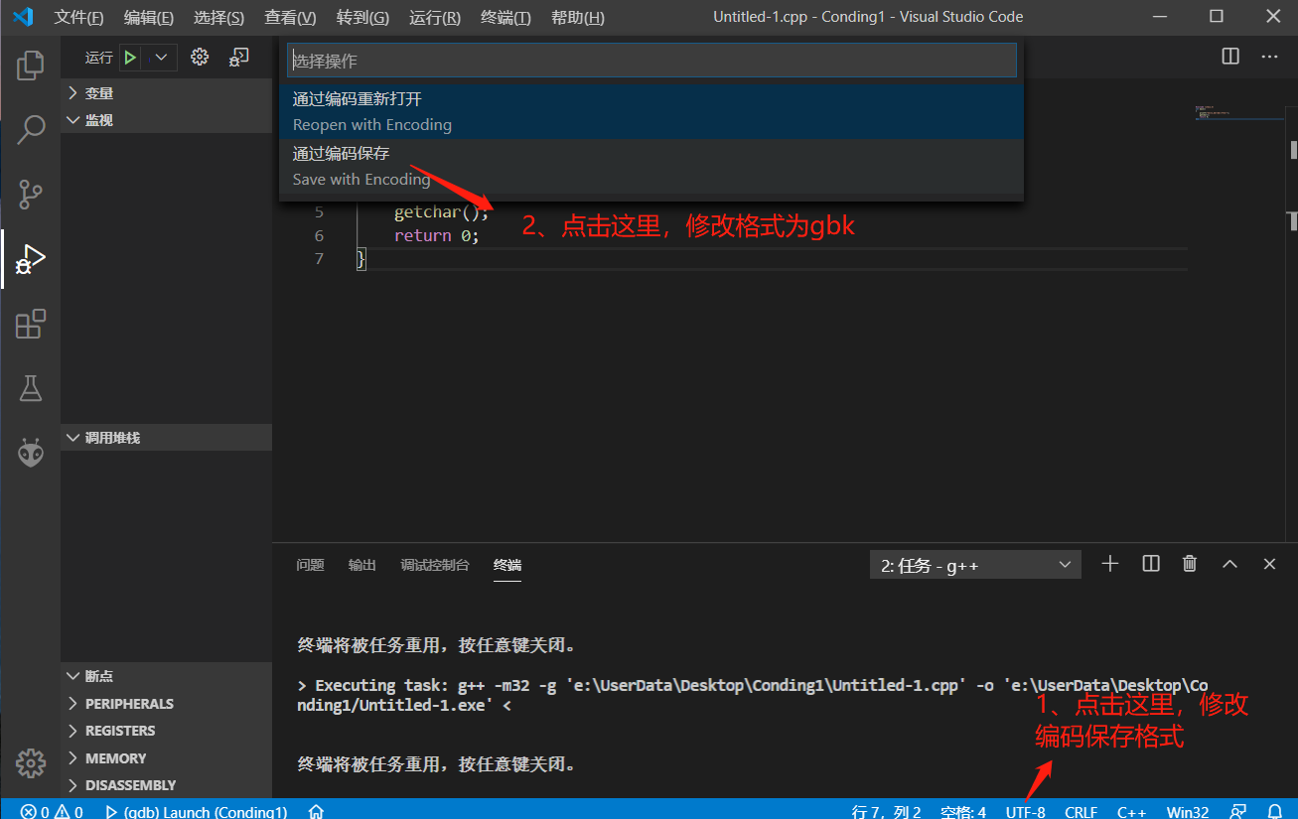Show notifications via bell icon
Screen dimensions: 1298x819
[x=1276, y=811]
